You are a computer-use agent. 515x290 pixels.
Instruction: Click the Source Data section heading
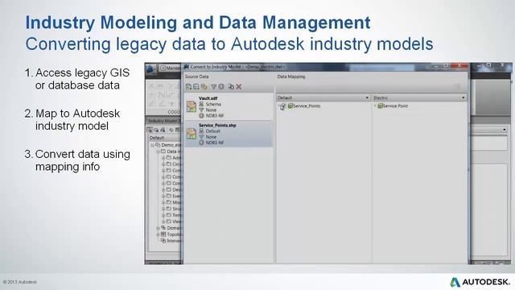[x=196, y=77]
